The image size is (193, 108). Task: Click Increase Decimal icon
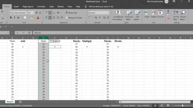104,18
